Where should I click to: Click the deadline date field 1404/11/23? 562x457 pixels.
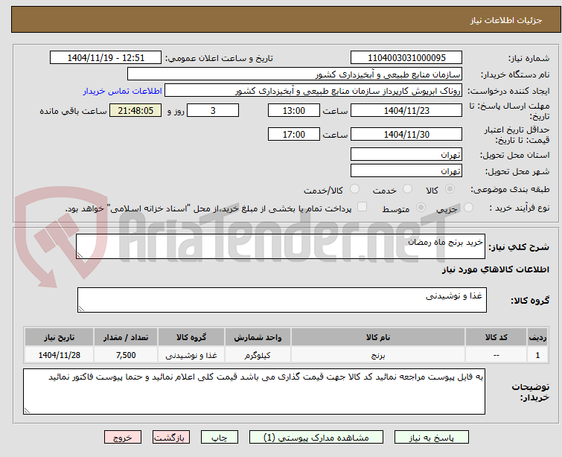tap(406, 110)
